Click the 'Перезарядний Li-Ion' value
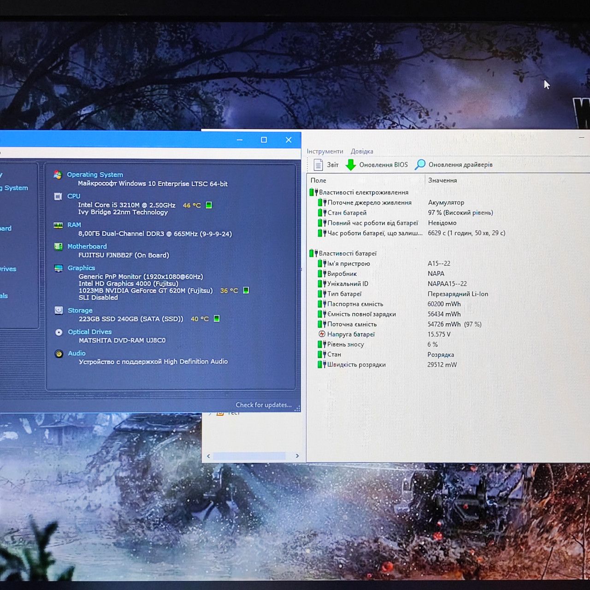The width and height of the screenshot is (590, 590). [x=458, y=294]
